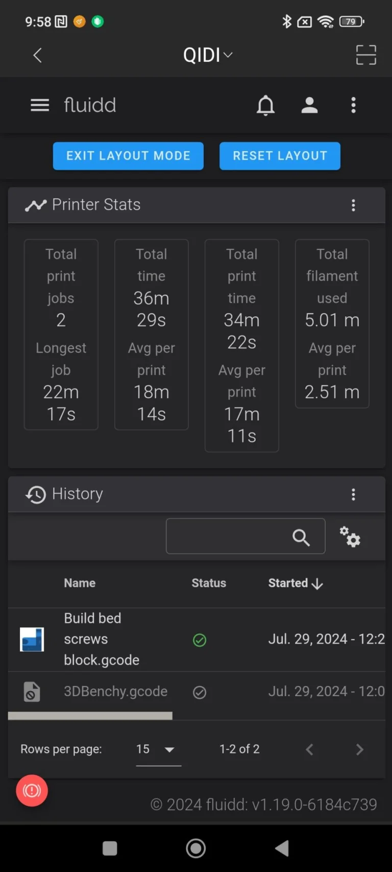
Task: Open the fluidd hamburger navigation menu
Action: 40,105
